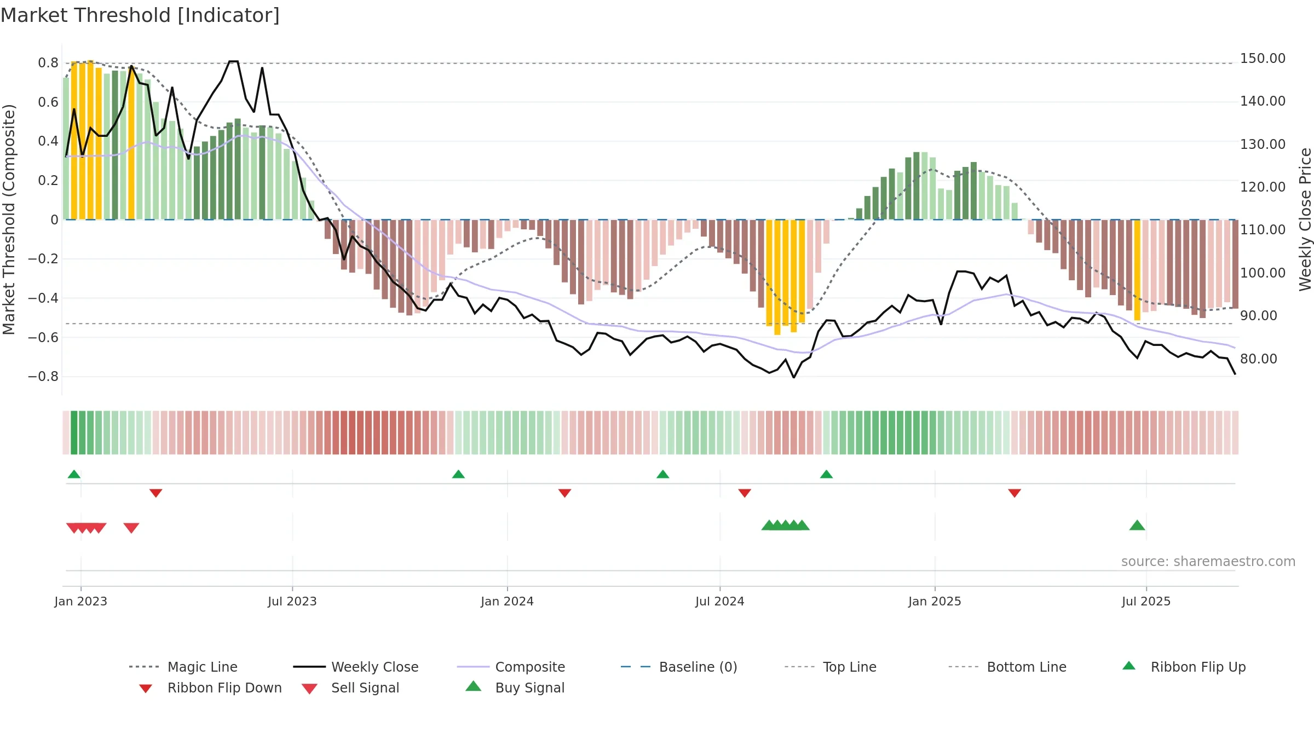Click the red Sell Signal legend triangle
Screen dimensions: 1314x739
(309, 689)
